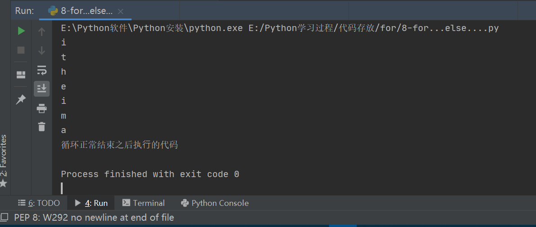Expand the 2: Favorites side panel
The width and height of the screenshot is (536, 227).
4,160
